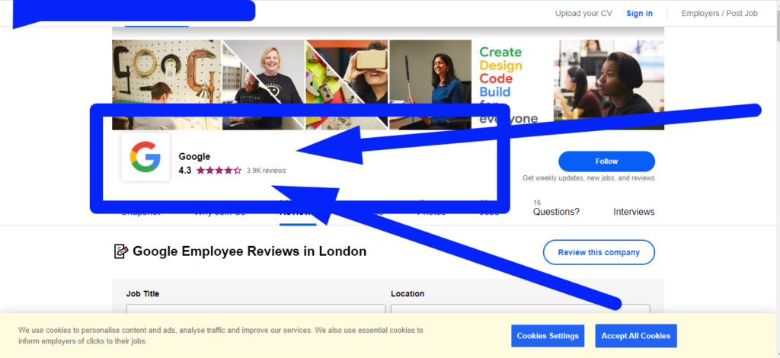Viewport: 780px width, 358px height.
Task: Click the Review this company button
Action: [x=599, y=252]
